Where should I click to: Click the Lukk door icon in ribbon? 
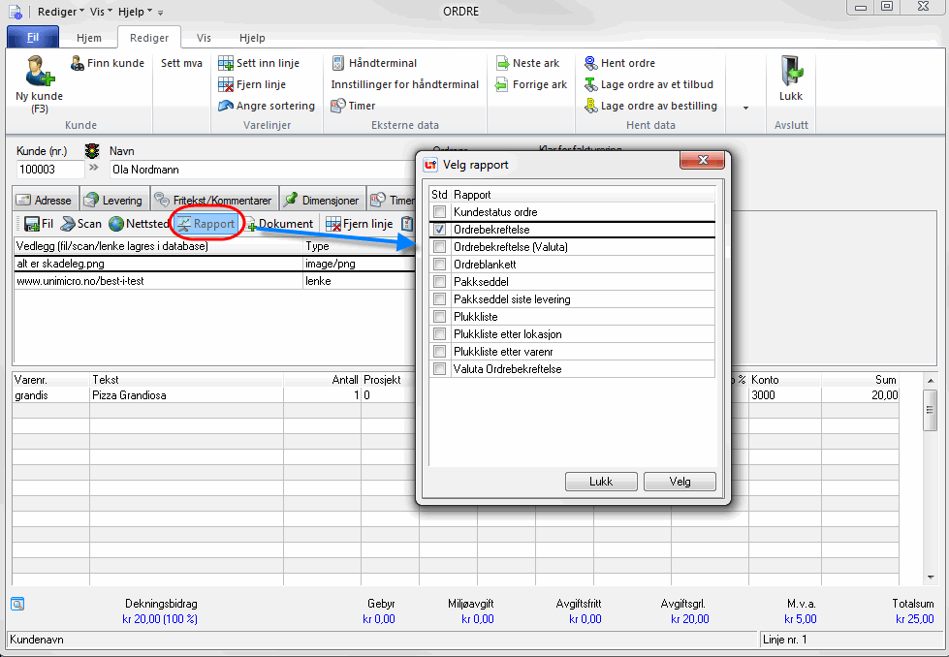(x=791, y=73)
